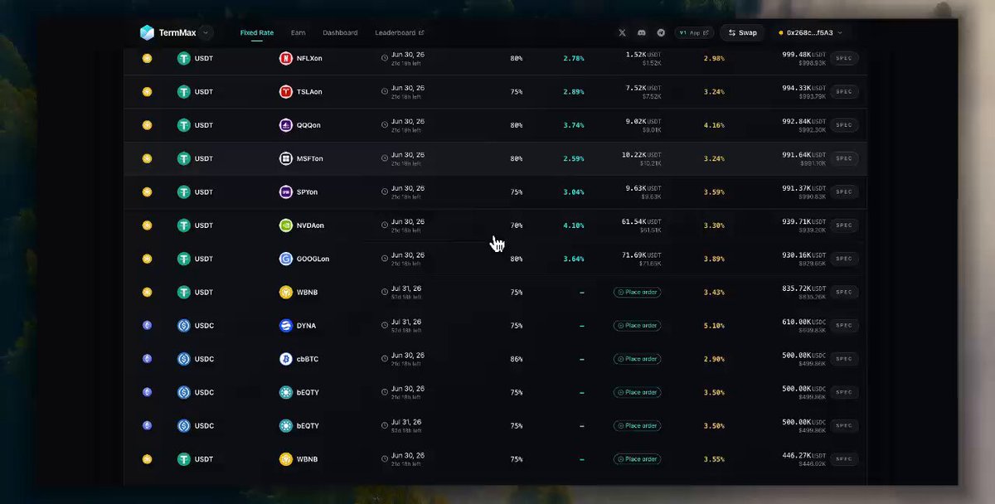Click the DYNA token icon
995x504 pixels.
(286, 326)
